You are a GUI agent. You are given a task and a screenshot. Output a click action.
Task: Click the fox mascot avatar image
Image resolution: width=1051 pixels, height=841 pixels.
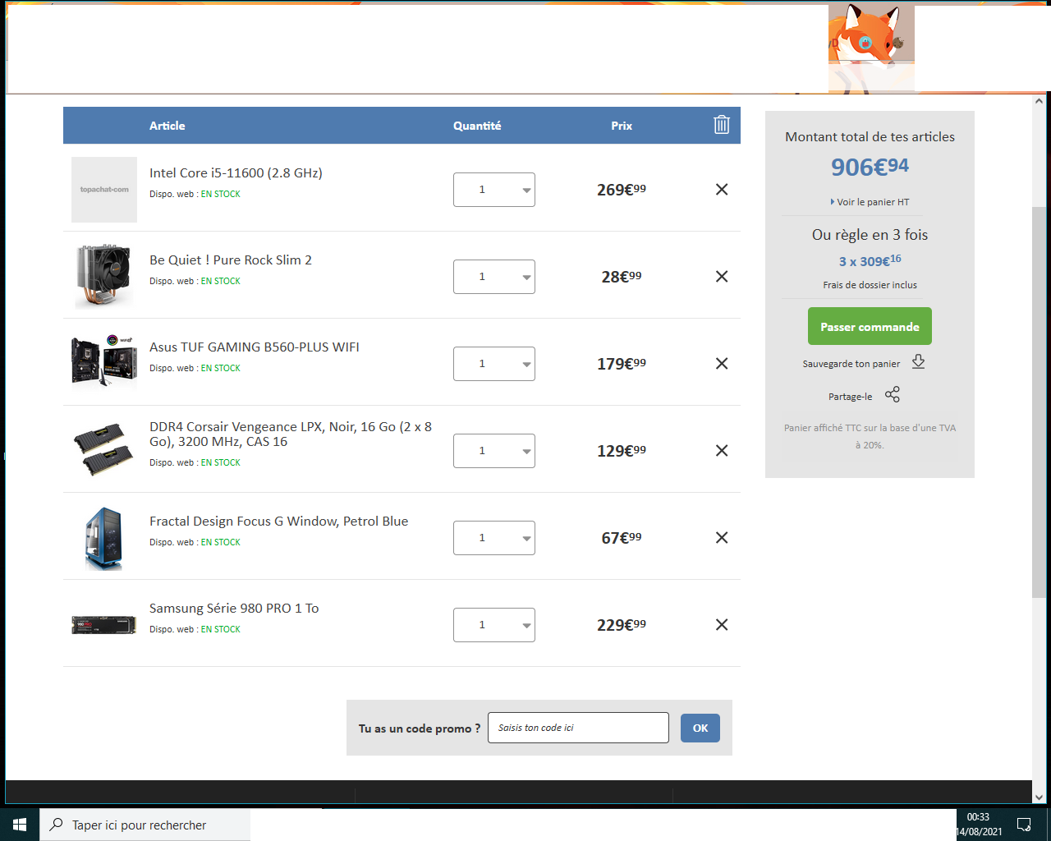click(871, 47)
